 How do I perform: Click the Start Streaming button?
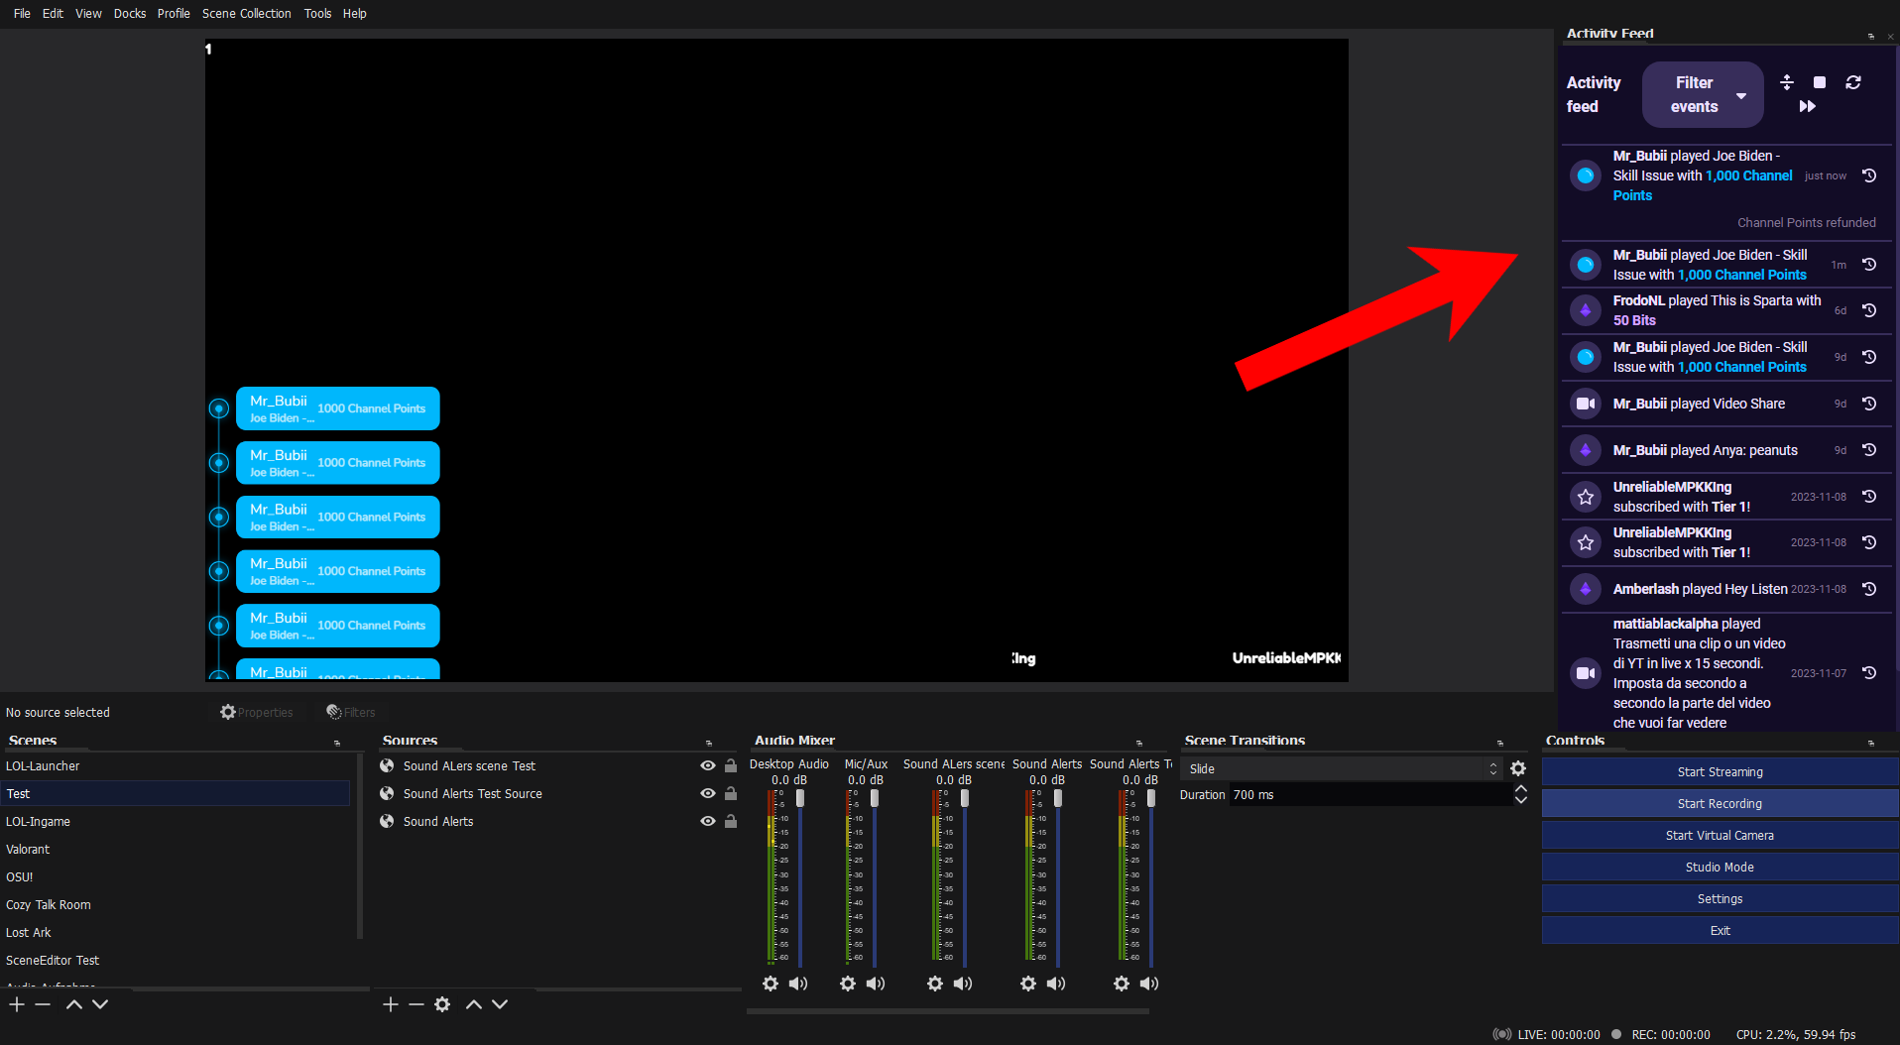coord(1720,771)
